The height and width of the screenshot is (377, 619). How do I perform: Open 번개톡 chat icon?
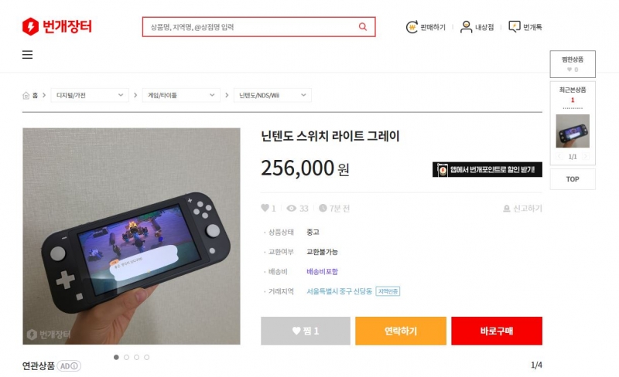click(x=514, y=27)
